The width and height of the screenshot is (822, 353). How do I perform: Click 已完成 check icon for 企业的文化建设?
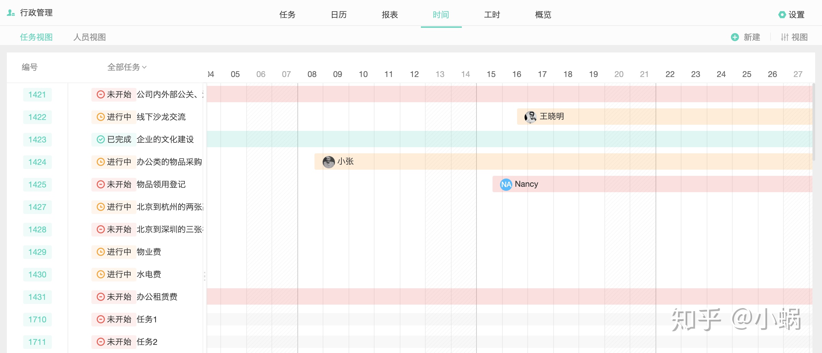tap(101, 139)
